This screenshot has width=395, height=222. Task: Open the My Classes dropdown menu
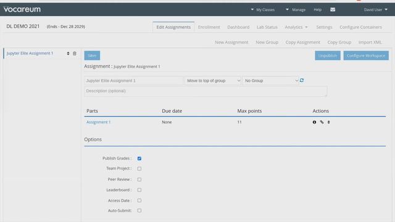point(263,10)
